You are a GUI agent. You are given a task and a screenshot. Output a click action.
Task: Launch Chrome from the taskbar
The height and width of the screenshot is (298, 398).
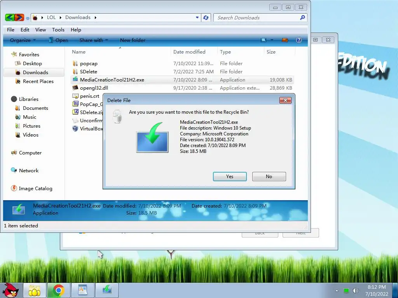[x=58, y=290]
